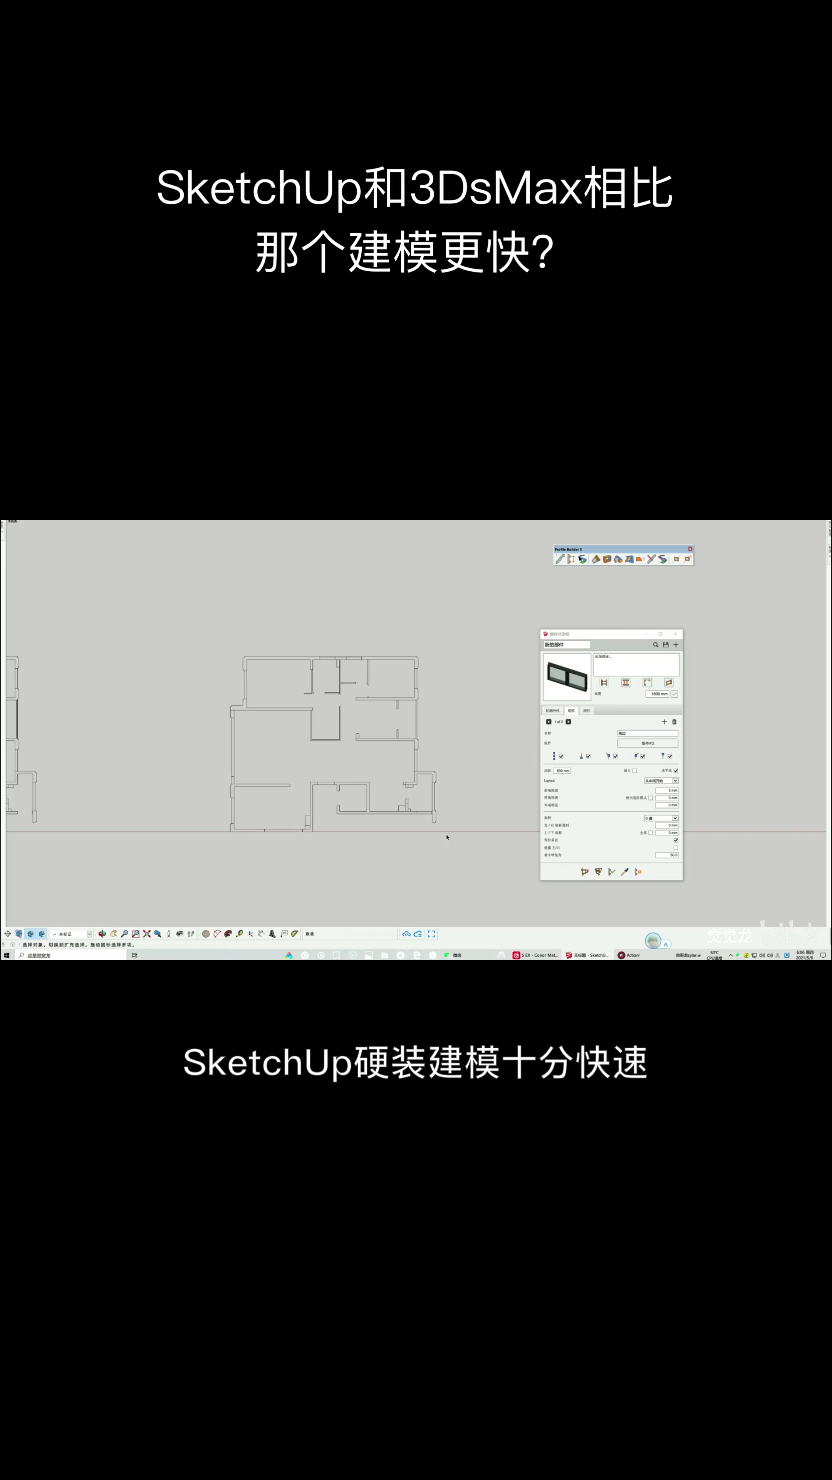This screenshot has height=1480, width=832.
Task: Click the Look Around eye tool
Action: [180, 934]
